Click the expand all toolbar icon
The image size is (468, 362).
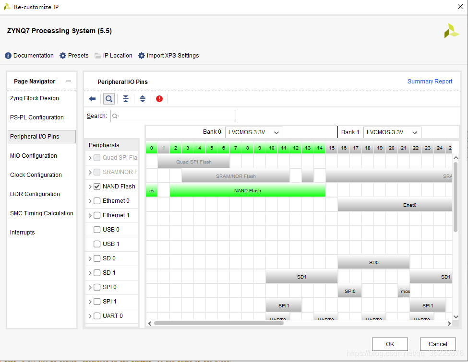[143, 99]
